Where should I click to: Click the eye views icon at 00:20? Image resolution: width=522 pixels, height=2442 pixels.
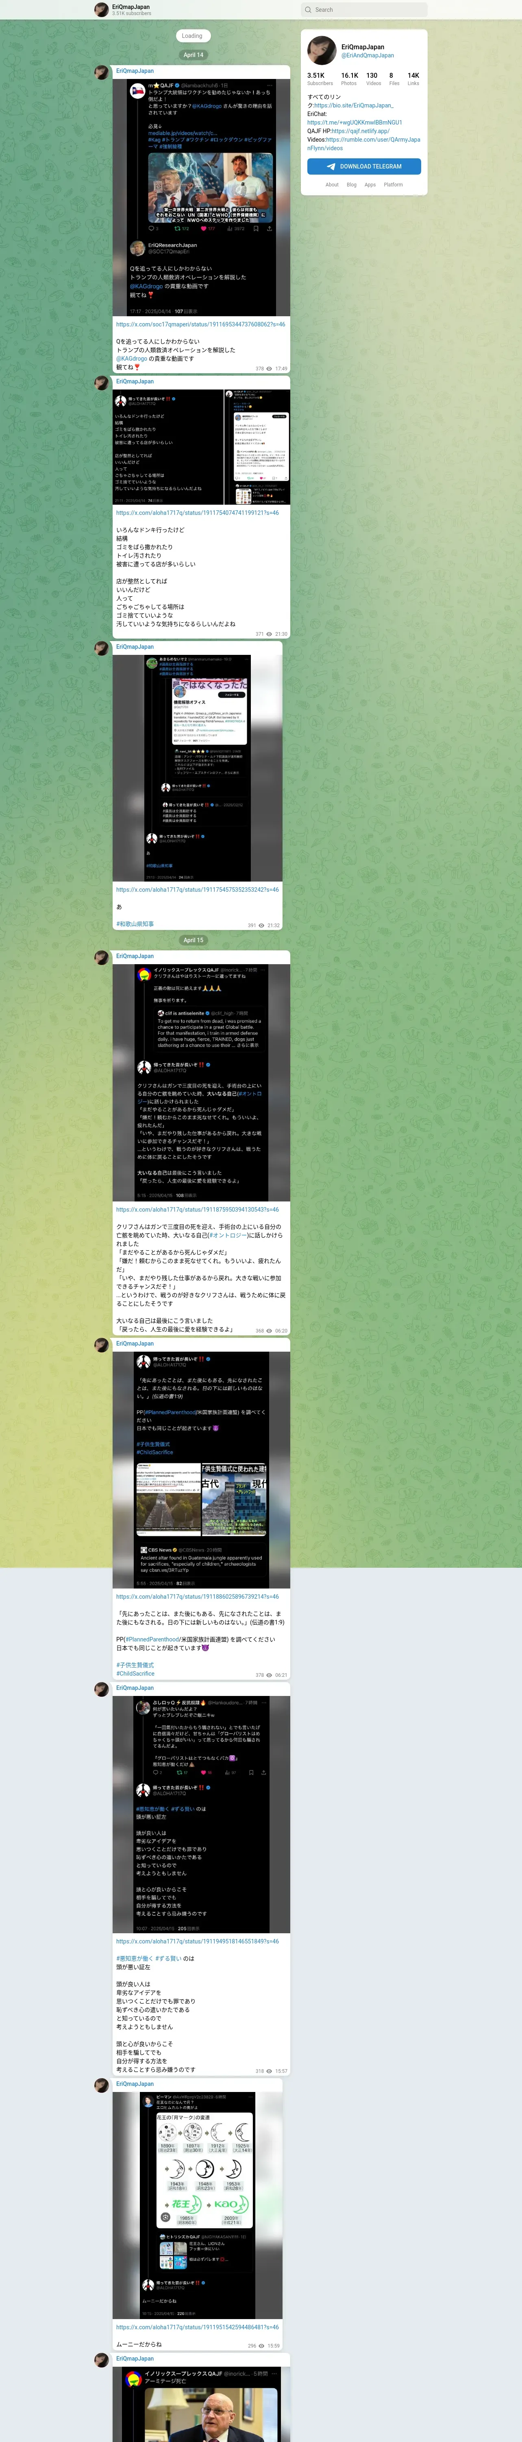click(270, 1331)
